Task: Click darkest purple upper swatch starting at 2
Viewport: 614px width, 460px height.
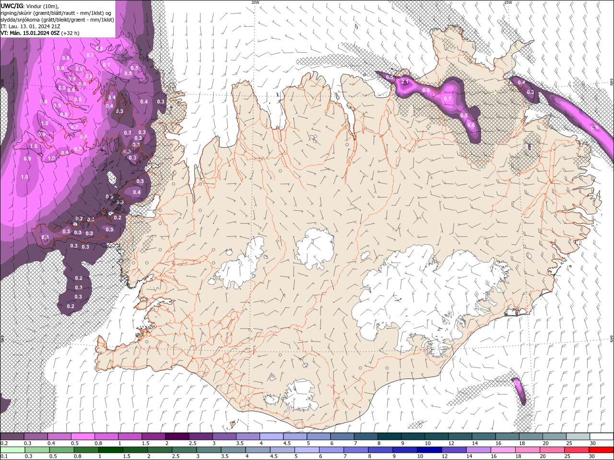Action: coord(177,437)
